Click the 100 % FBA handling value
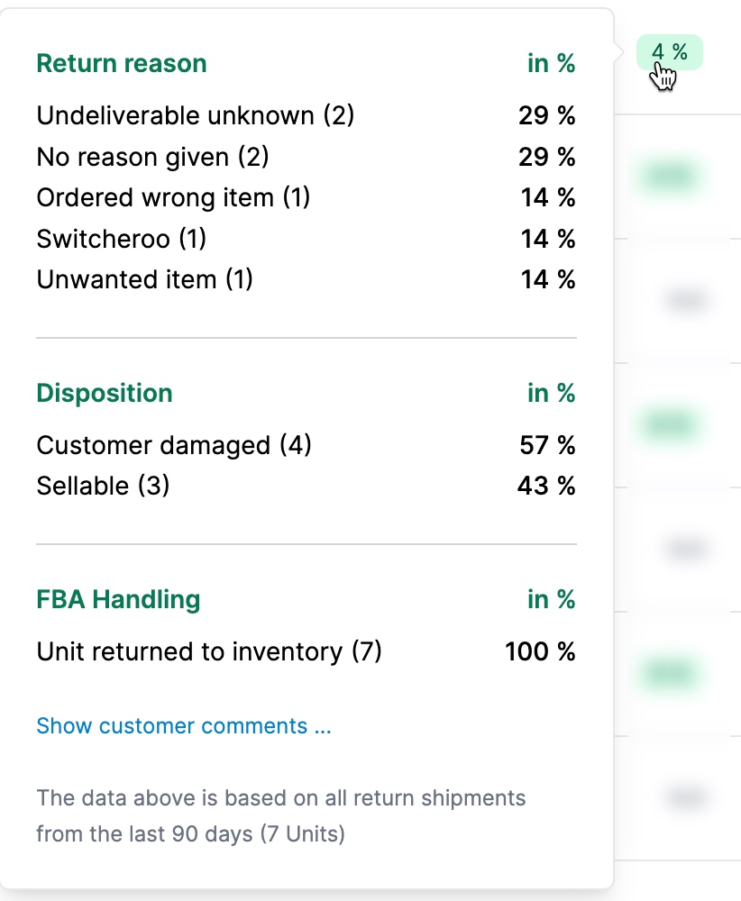 click(x=540, y=651)
